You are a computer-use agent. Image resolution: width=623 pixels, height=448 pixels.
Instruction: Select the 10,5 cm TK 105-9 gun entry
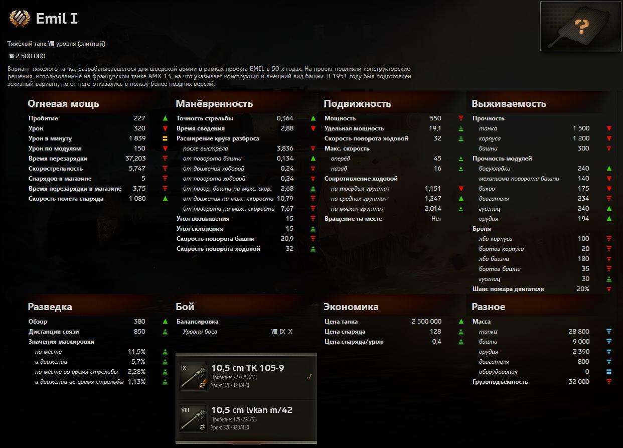(247, 368)
